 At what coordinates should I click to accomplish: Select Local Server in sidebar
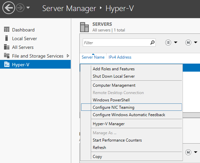point(24,38)
